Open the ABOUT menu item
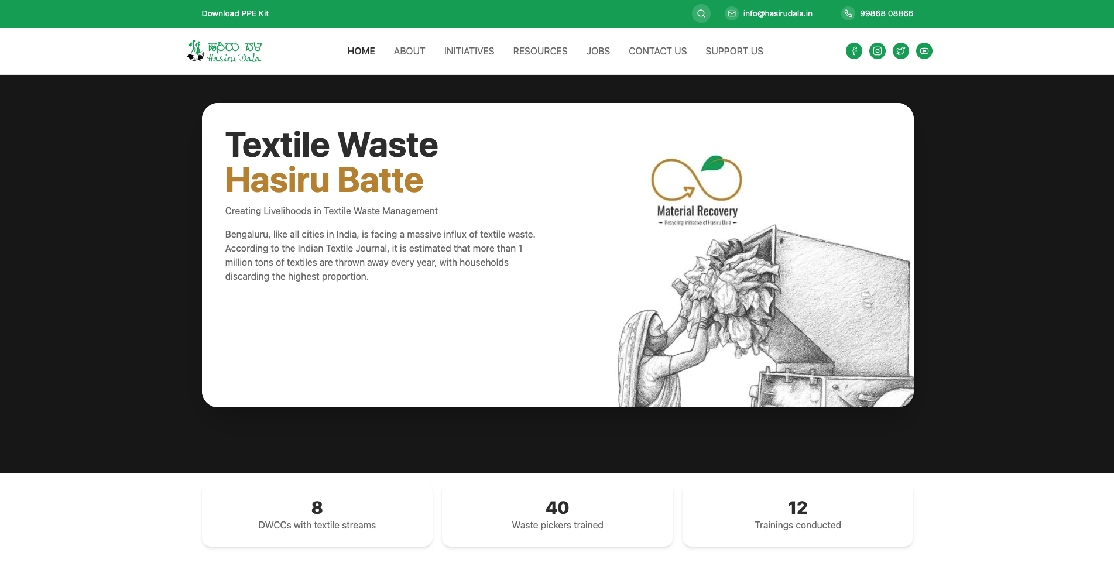Image resolution: width=1114 pixels, height=580 pixels. pos(409,51)
